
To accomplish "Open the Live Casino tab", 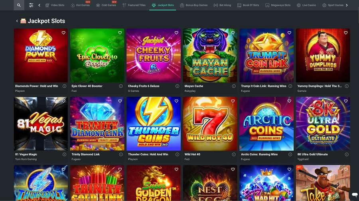I will coord(306,5).
